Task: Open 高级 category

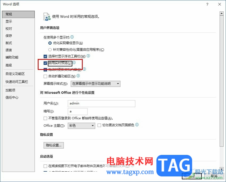Action: tap(18, 65)
